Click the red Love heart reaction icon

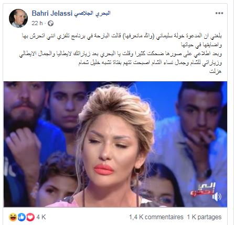(30, 217)
